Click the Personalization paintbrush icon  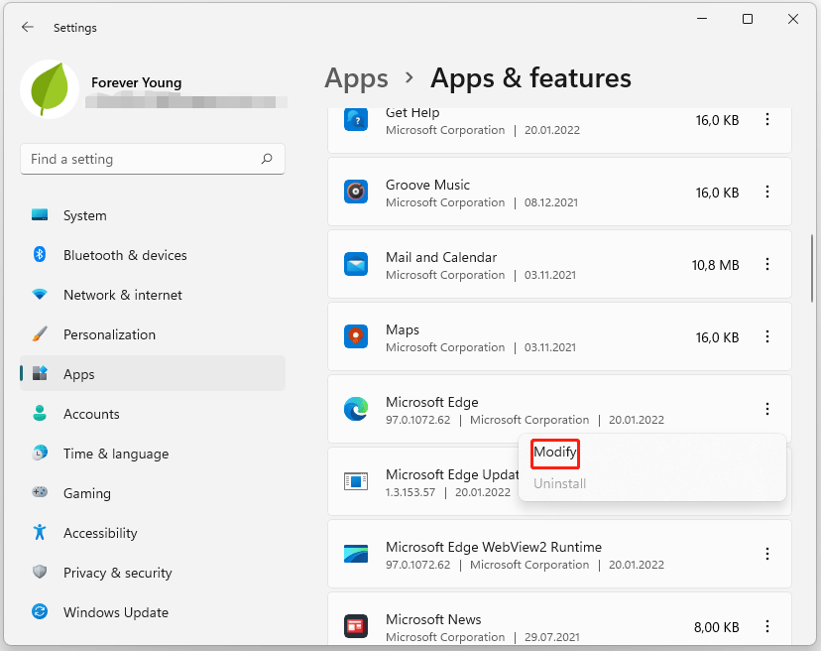pyautogui.click(x=40, y=333)
